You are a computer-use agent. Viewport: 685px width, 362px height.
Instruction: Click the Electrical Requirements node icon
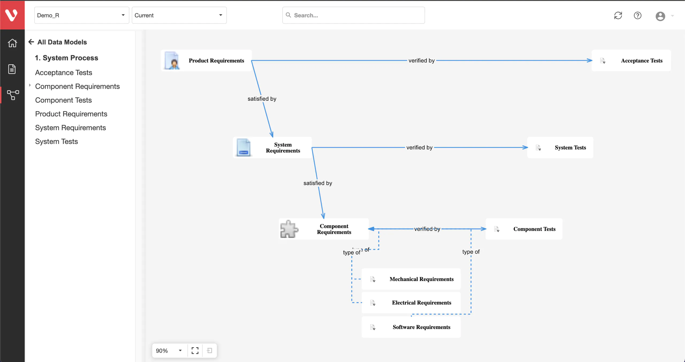point(373,303)
